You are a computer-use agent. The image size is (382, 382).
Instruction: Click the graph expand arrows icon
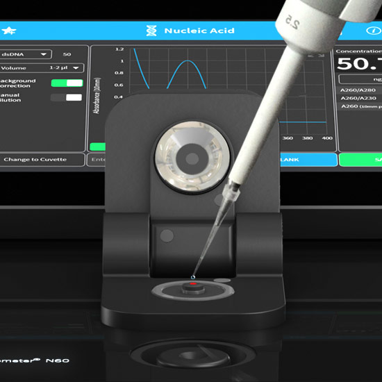316,56
